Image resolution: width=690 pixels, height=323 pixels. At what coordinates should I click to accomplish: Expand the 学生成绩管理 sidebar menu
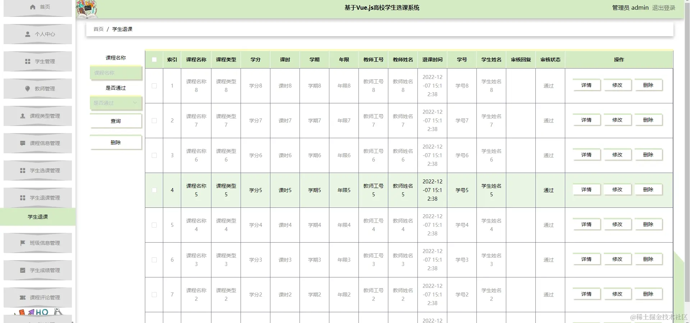click(38, 270)
